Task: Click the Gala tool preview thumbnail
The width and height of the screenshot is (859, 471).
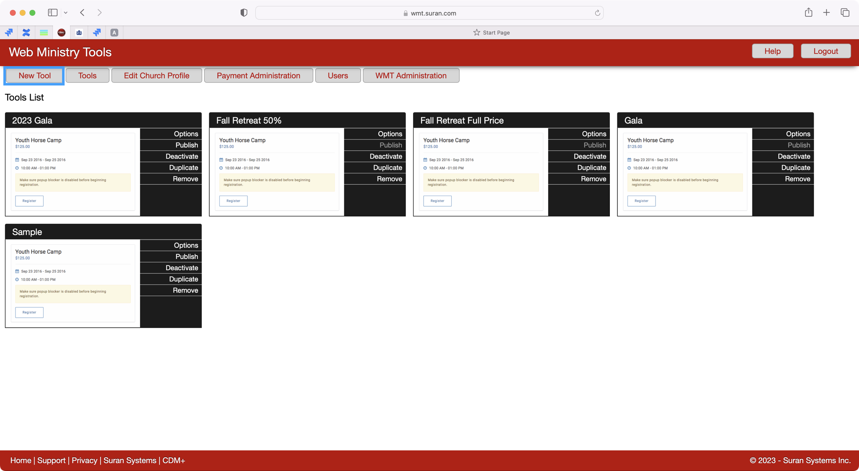Action: coord(685,172)
